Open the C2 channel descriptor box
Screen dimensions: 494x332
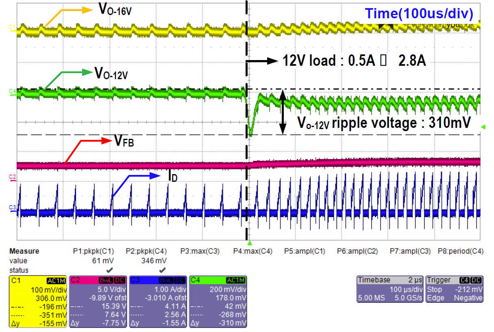(x=98, y=301)
